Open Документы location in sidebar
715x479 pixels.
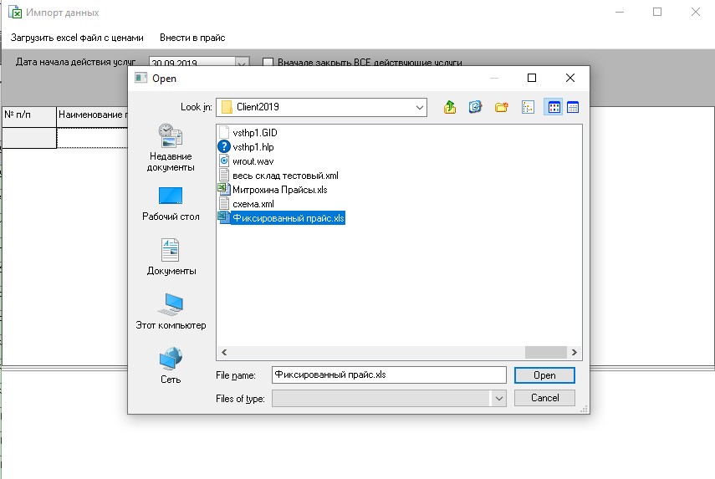pos(171,257)
